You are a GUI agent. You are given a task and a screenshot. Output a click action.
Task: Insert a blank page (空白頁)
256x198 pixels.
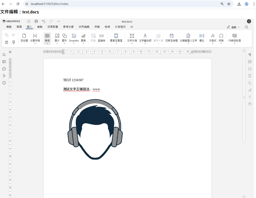24,36
